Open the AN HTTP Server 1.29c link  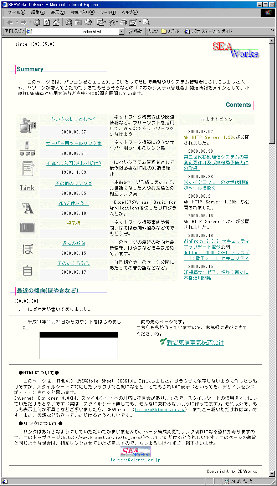pos(210,137)
